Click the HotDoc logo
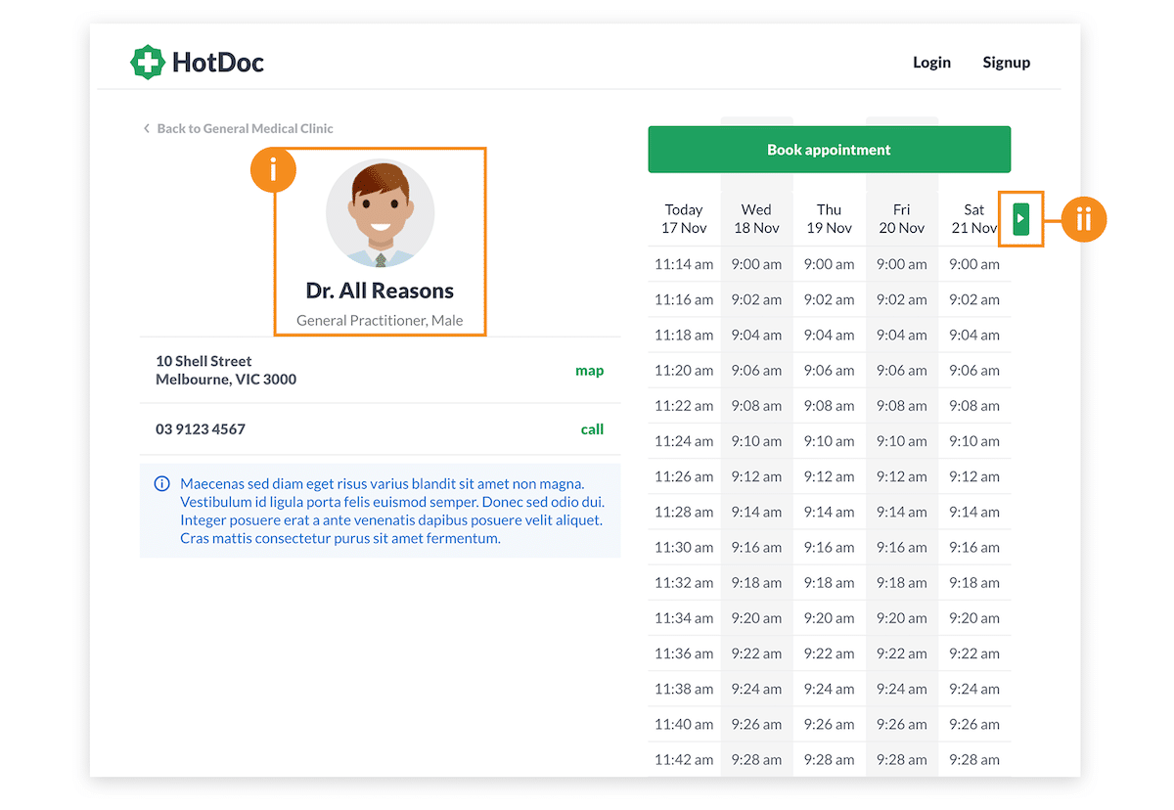Viewport: 1174px width, 810px height. click(197, 62)
